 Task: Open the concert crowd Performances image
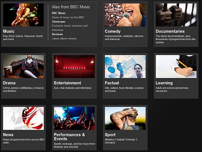click(74, 118)
